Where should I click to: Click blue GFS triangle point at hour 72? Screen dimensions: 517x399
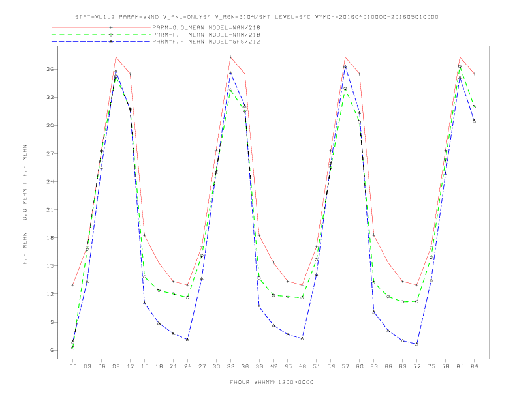pyautogui.click(x=417, y=344)
